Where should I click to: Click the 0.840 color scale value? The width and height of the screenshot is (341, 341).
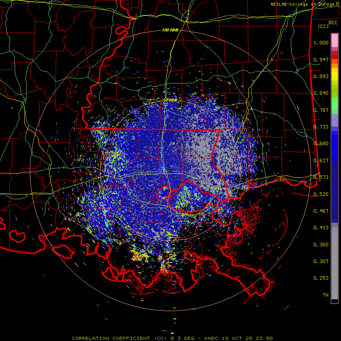(x=321, y=93)
